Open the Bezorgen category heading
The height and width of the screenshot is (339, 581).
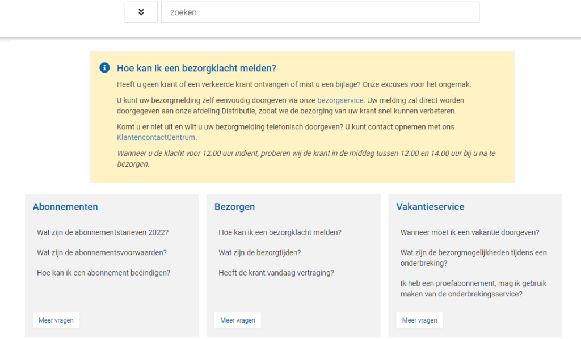point(234,206)
